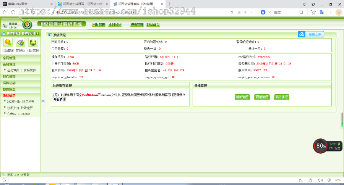Open the address bar dropdown arrow
Image resolution: width=344 pixels, height=185 pixels.
(x=252, y=12)
